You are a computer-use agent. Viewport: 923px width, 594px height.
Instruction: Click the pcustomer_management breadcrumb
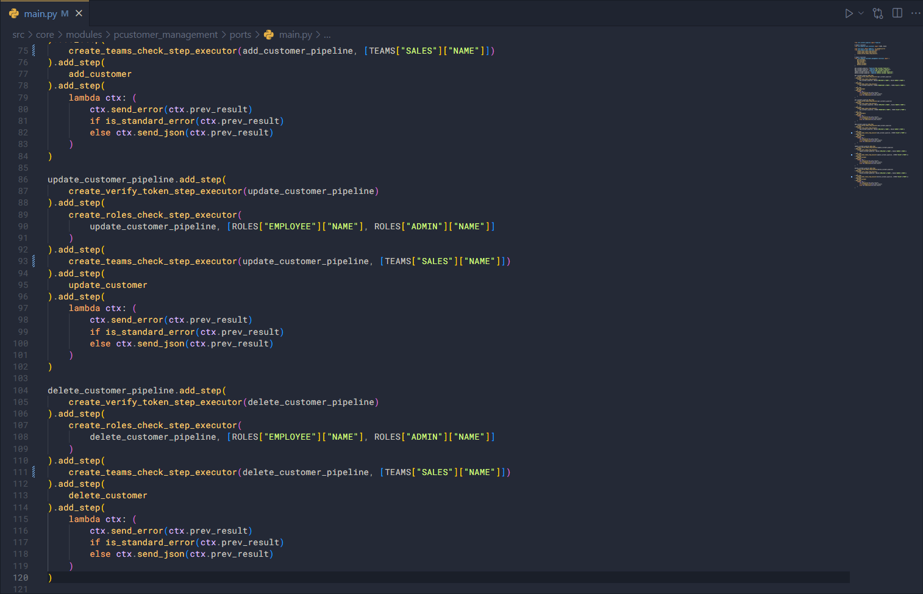[165, 35]
